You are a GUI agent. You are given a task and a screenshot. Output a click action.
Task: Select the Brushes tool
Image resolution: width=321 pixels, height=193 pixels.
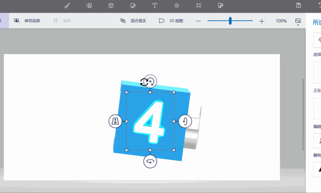click(x=67, y=6)
